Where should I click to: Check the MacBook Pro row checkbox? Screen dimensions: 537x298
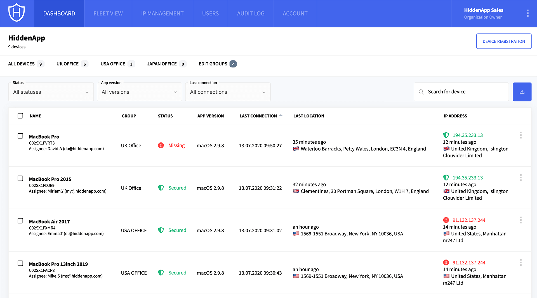click(x=20, y=136)
